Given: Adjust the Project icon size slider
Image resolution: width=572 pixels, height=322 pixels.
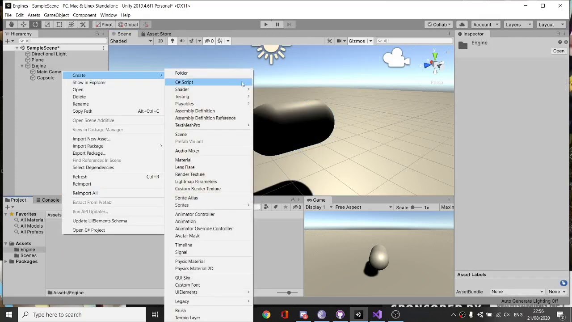Looking at the screenshot, I should tap(289, 292).
